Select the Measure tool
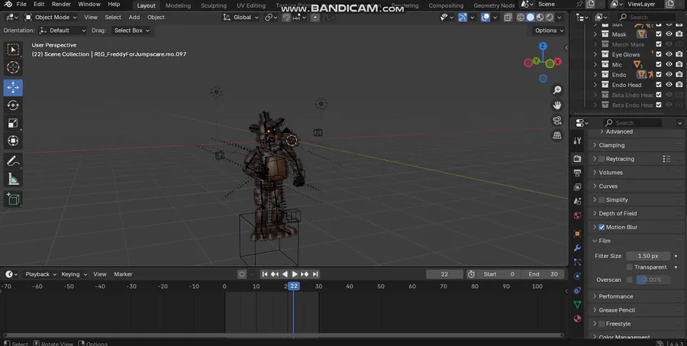This screenshot has height=346, width=687. tap(13, 179)
